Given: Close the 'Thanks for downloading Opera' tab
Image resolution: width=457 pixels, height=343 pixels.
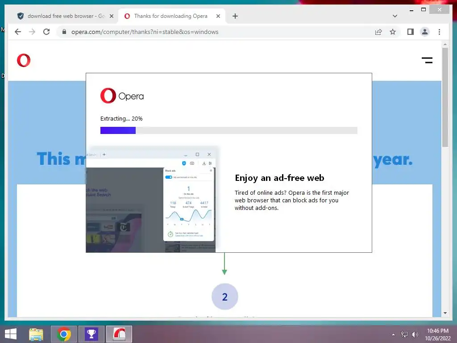Looking at the screenshot, I should pyautogui.click(x=218, y=16).
